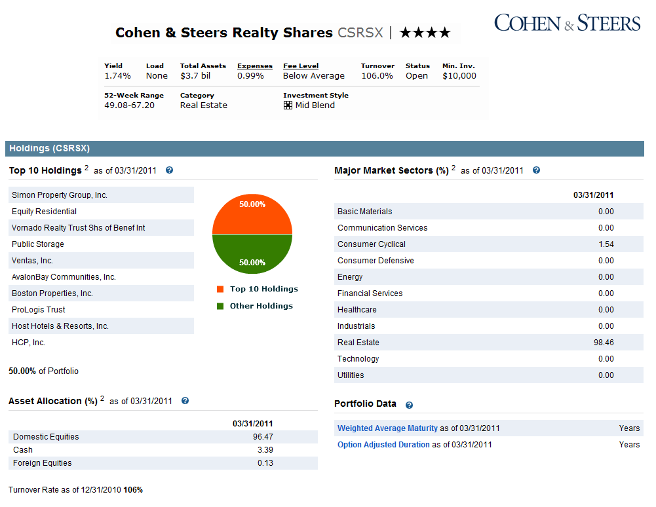The height and width of the screenshot is (507, 656).
Task: Click the orange Top 10 Holdings legend swatch
Action: pos(221,288)
